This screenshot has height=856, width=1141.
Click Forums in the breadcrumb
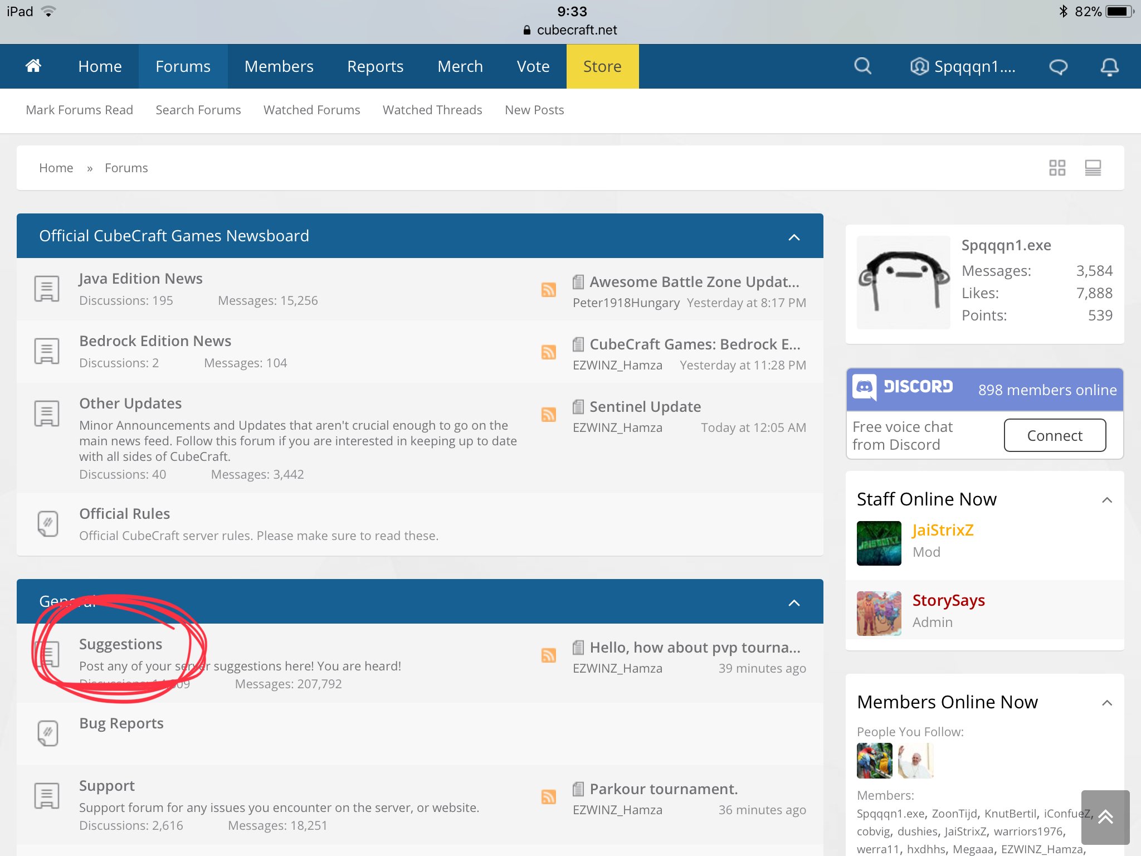(x=126, y=168)
